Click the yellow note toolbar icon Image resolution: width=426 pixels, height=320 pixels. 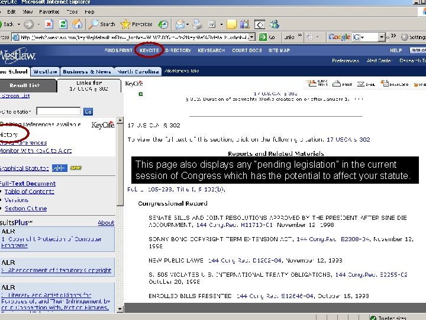[231, 24]
